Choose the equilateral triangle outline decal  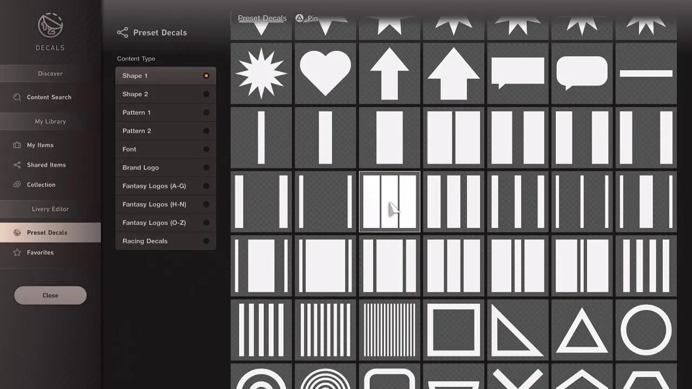582,330
